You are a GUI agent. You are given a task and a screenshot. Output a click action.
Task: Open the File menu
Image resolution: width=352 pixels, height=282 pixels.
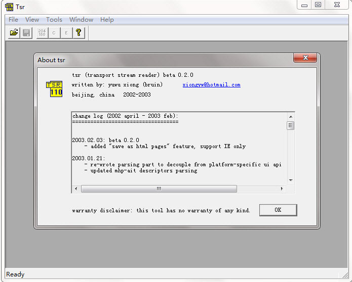click(13, 20)
